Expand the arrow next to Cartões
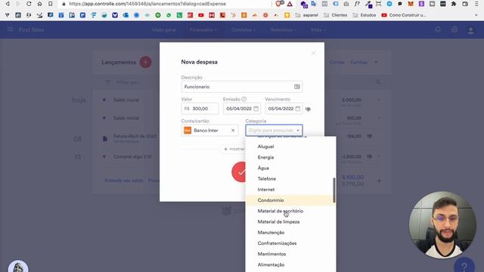This screenshot has height=272, width=484. pyautogui.click(x=376, y=62)
